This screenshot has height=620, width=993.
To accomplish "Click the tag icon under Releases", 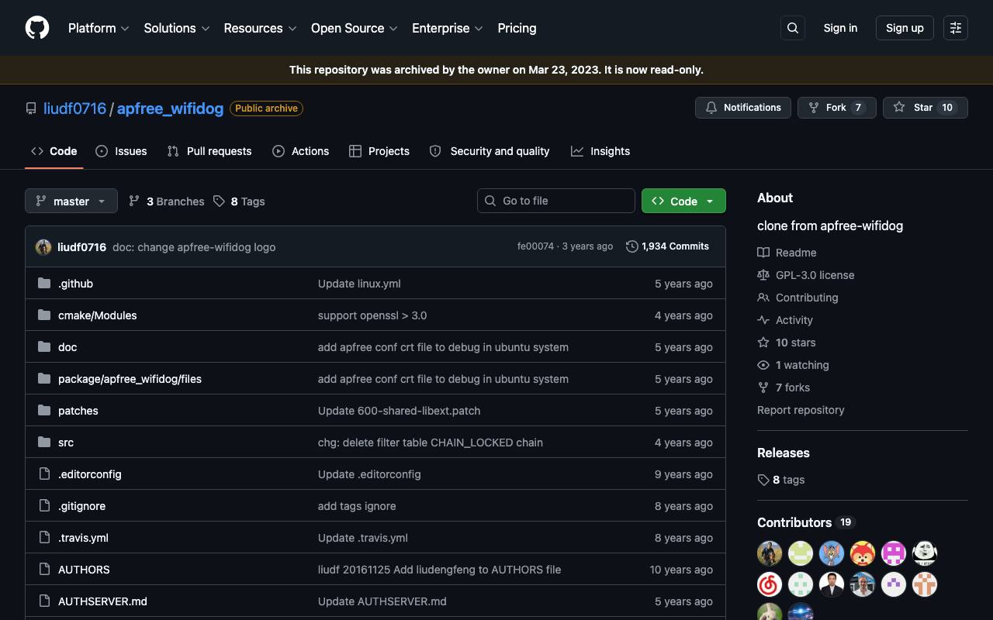I will tap(763, 480).
